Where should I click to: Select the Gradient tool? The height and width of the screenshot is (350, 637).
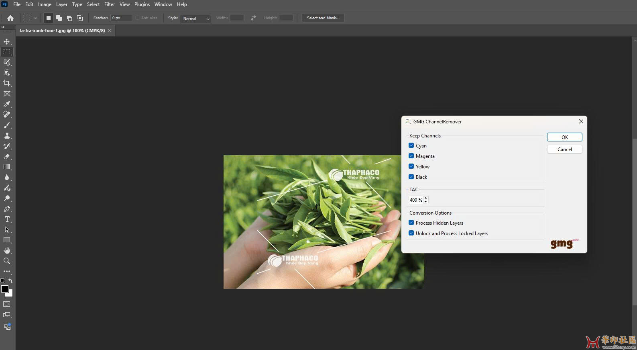pos(7,167)
